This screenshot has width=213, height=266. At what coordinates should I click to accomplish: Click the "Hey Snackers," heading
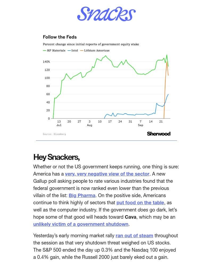point(56,157)
